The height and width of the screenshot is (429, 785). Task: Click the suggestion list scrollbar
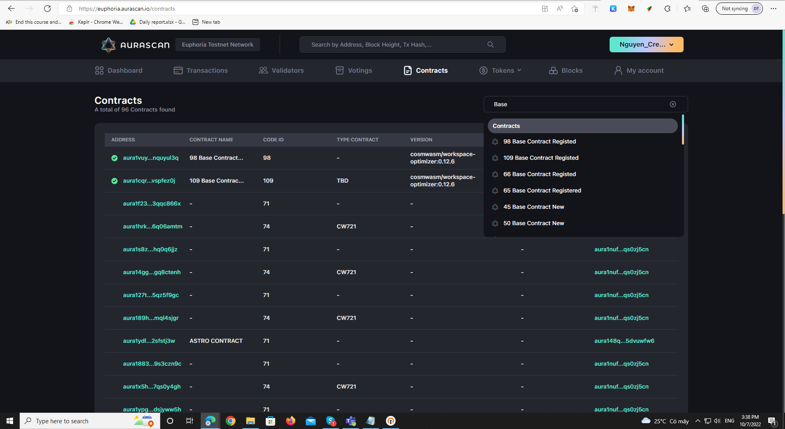(683, 130)
